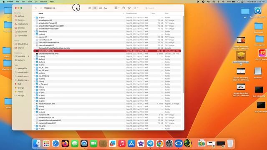Image resolution: width=267 pixels, height=150 pixels.
Task: Open Recents in the Finder sidebar
Action: 21,20
